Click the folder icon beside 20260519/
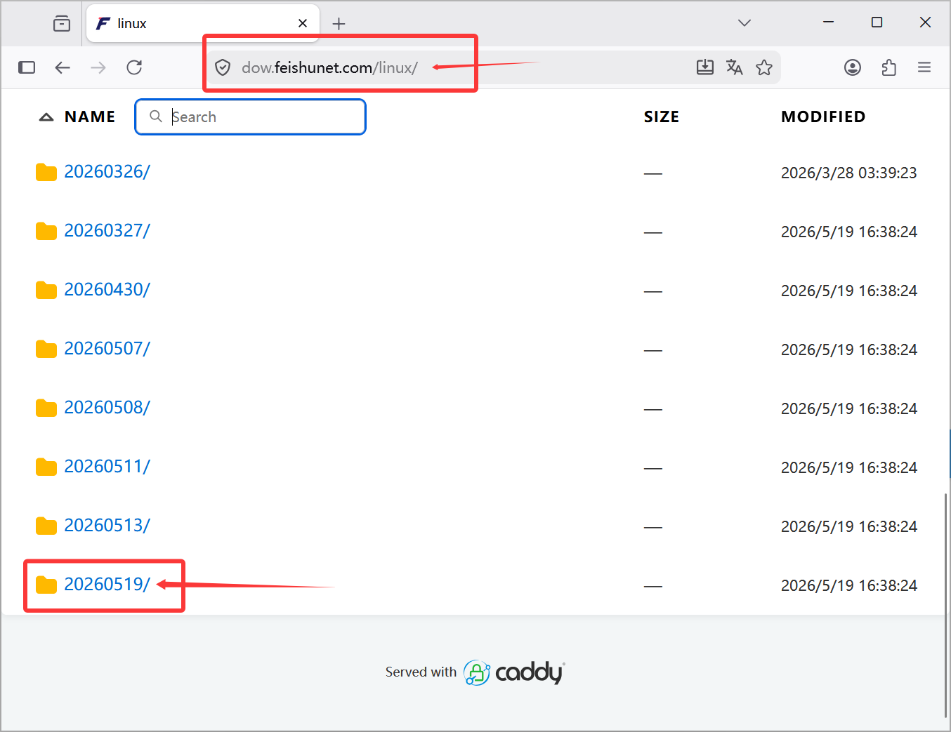 (46, 585)
